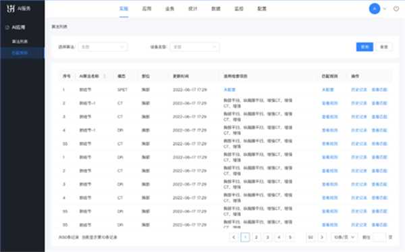
Task: Open 算法列表 in the sidebar
Action: tap(20, 42)
